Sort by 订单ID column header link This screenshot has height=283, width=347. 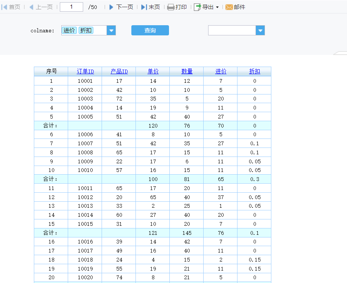pos(85,72)
